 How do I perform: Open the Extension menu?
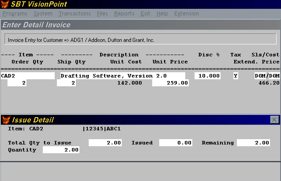tap(187, 14)
